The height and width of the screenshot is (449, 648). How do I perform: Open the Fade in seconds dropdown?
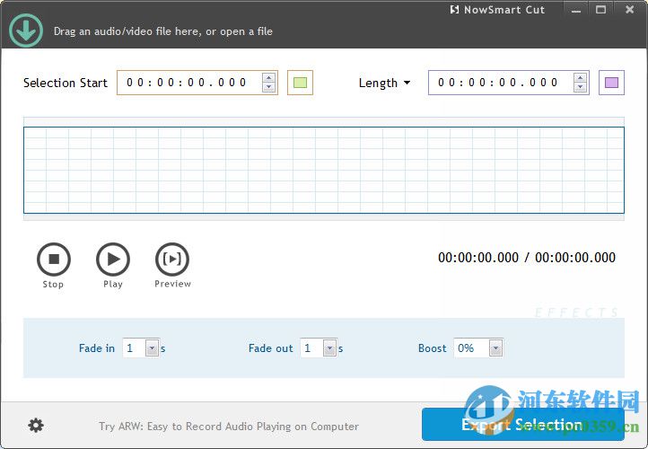pyautogui.click(x=152, y=348)
